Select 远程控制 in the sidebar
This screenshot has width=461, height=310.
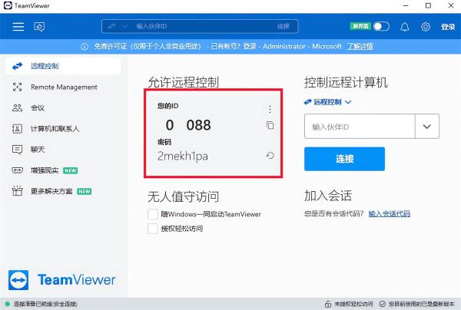pyautogui.click(x=63, y=66)
